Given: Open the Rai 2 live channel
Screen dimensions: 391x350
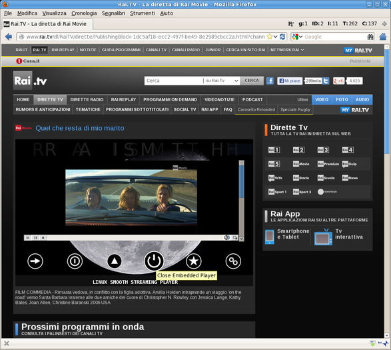Looking at the screenshot, I should tap(298, 150).
